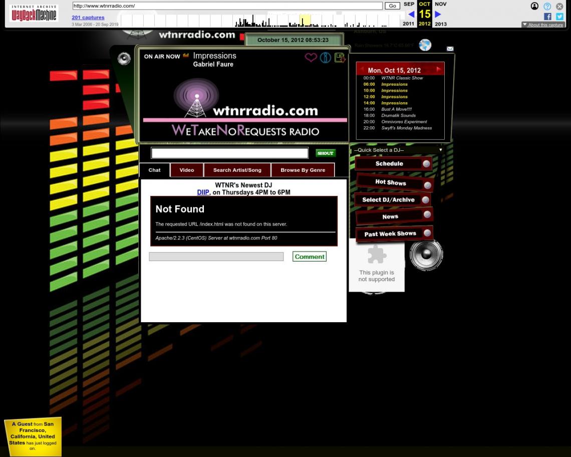Screen dimensions: 571x457
Task: Open the Hot Shows menu button
Action: click(395, 182)
